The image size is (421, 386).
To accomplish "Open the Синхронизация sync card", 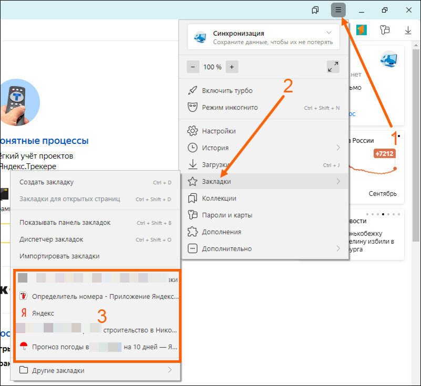I will (263, 37).
